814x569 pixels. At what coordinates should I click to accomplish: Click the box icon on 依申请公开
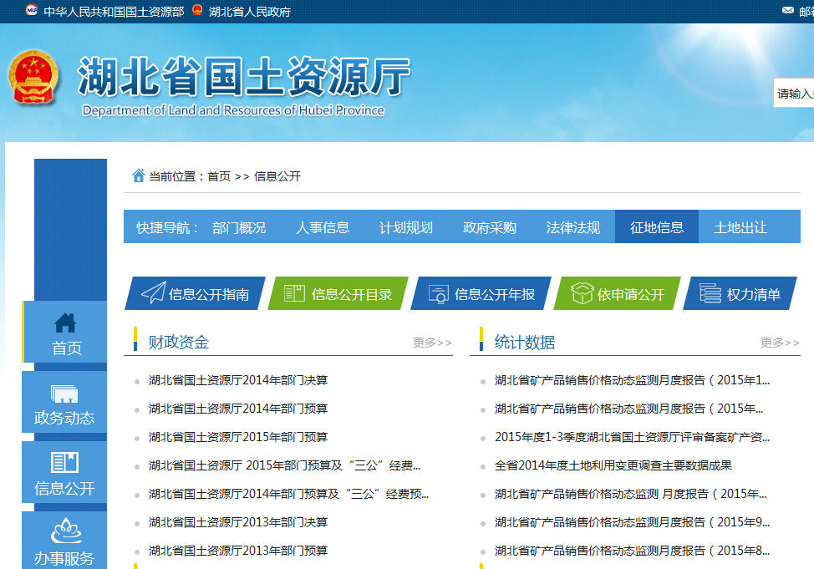pyautogui.click(x=582, y=293)
